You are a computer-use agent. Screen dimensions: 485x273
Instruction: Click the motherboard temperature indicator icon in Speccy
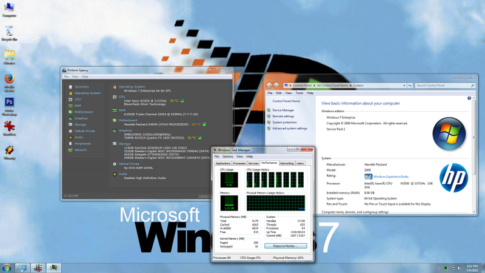[204, 124]
